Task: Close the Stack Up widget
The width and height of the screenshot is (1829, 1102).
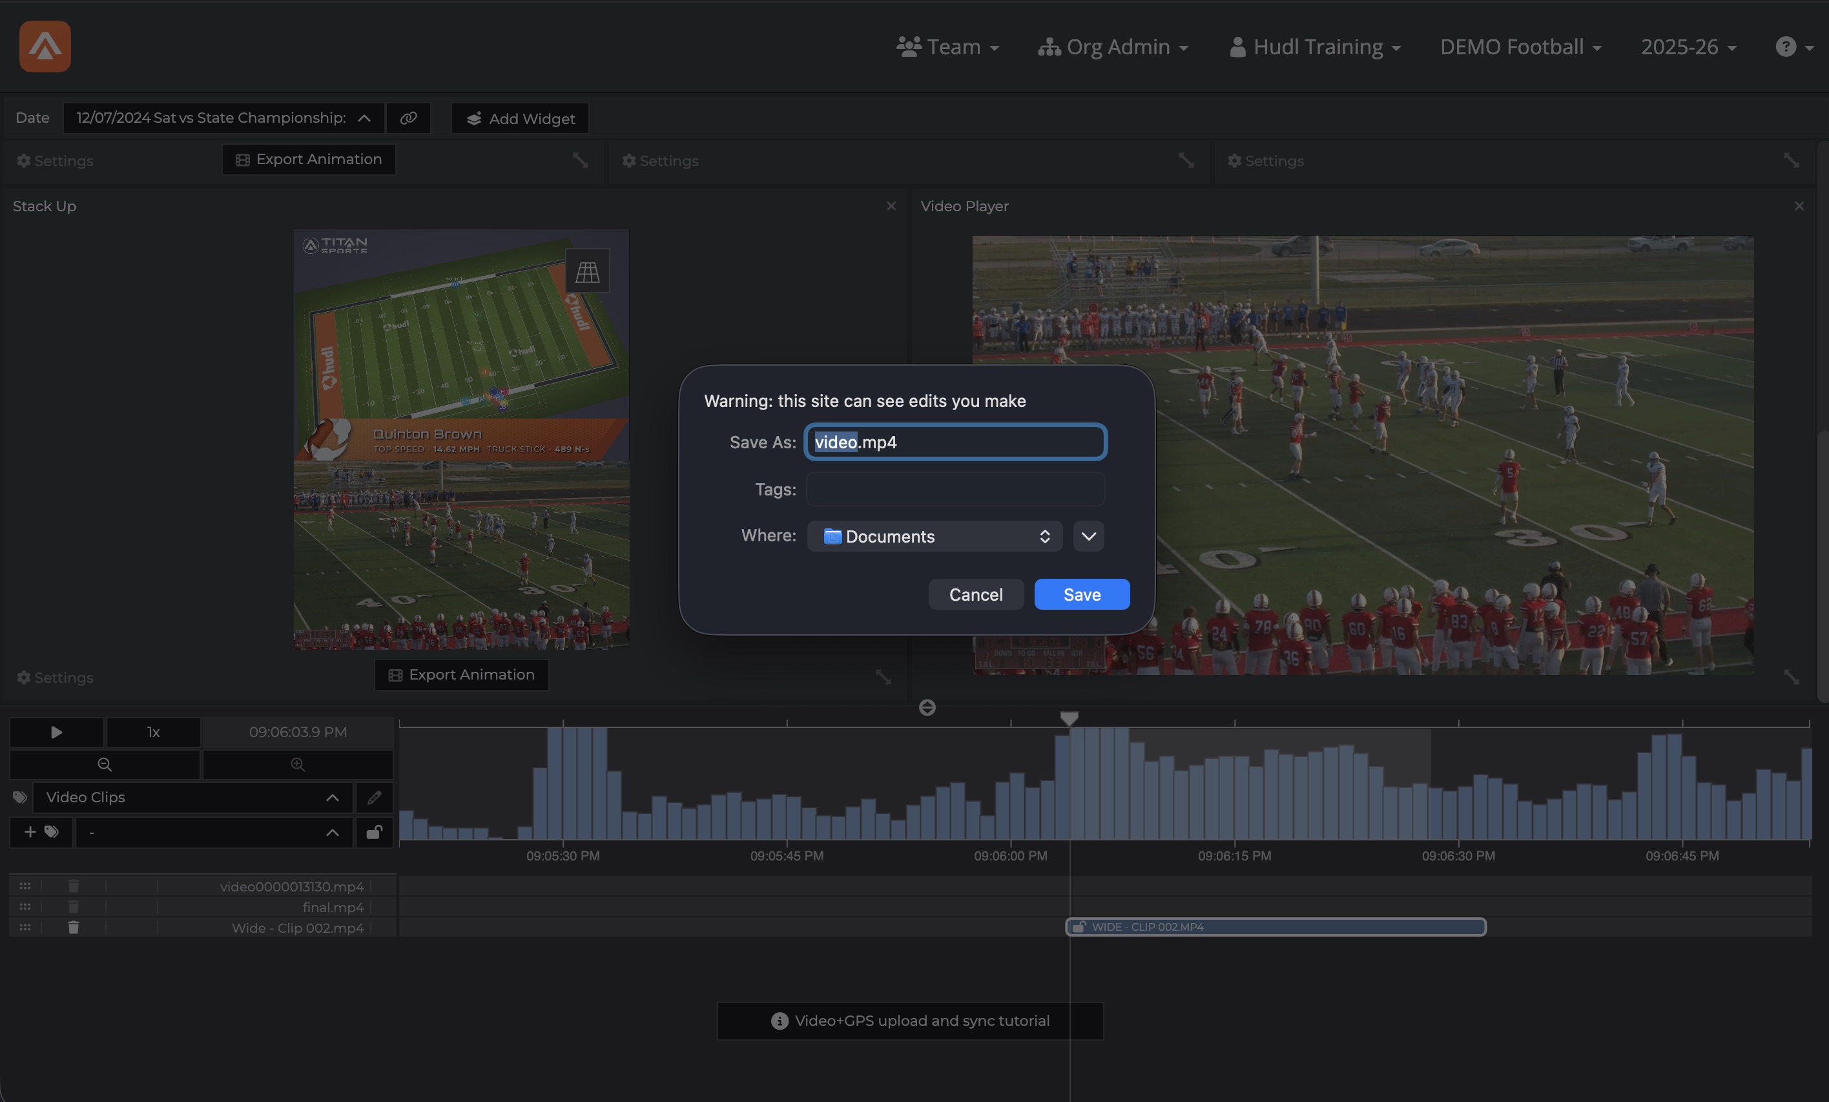Action: coord(891,205)
